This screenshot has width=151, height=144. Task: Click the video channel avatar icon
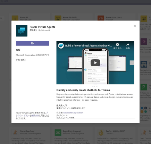[x=61, y=45]
